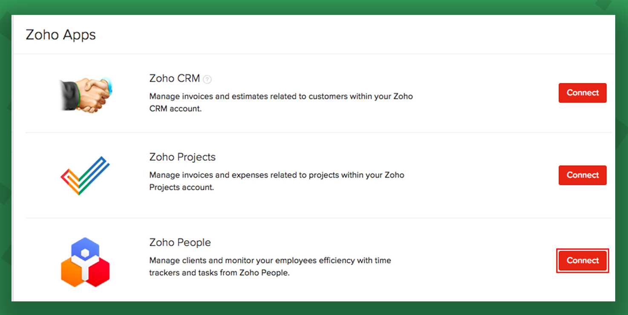Connect the Zoho CRM integration
The image size is (628, 315).
tap(582, 93)
